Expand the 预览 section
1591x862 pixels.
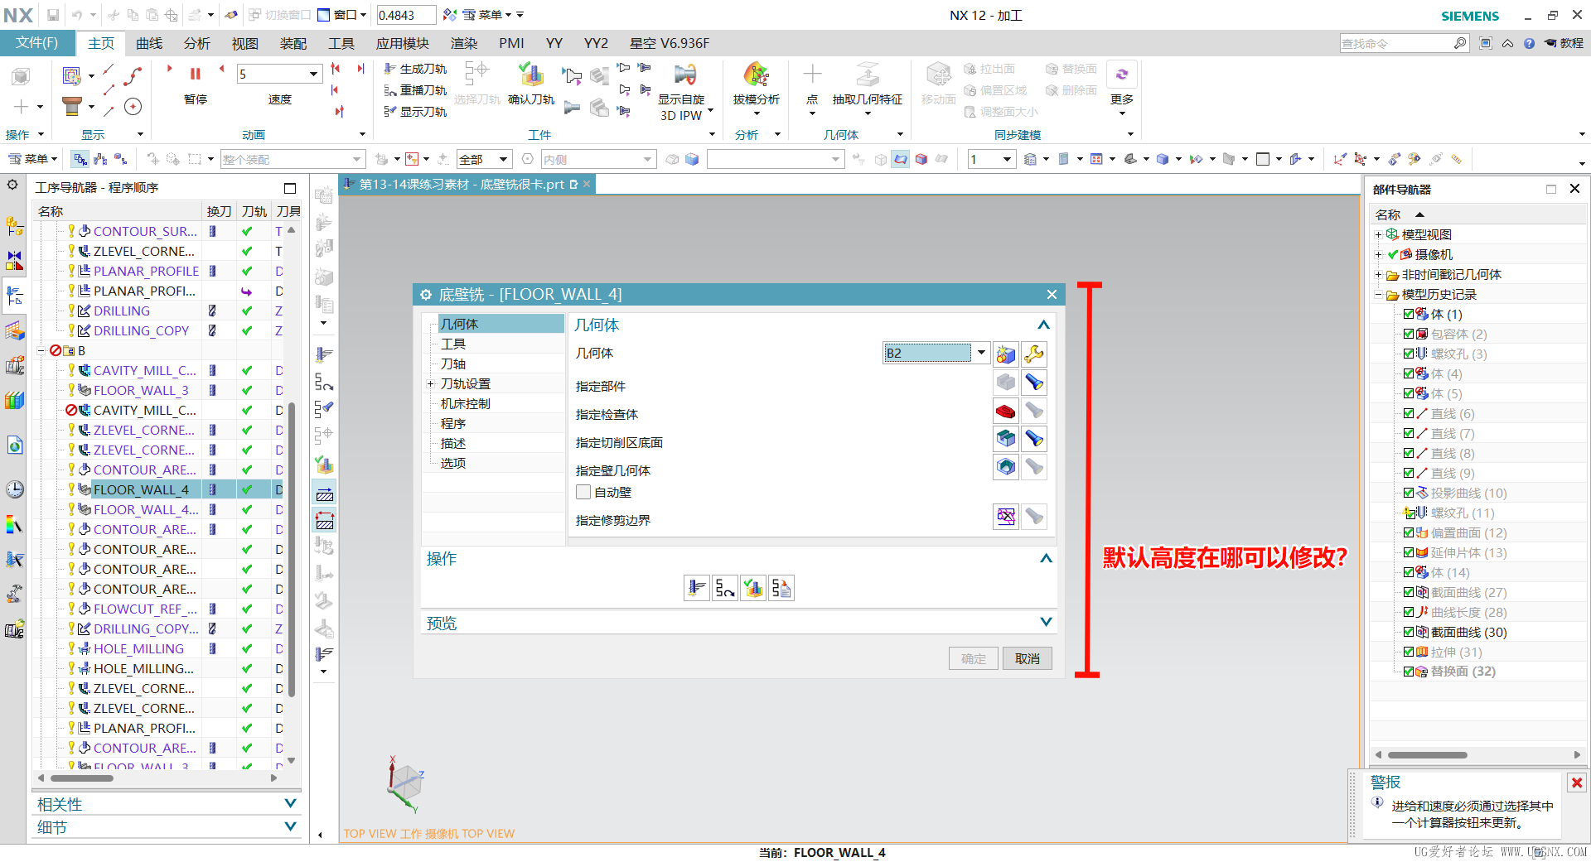[1046, 622]
